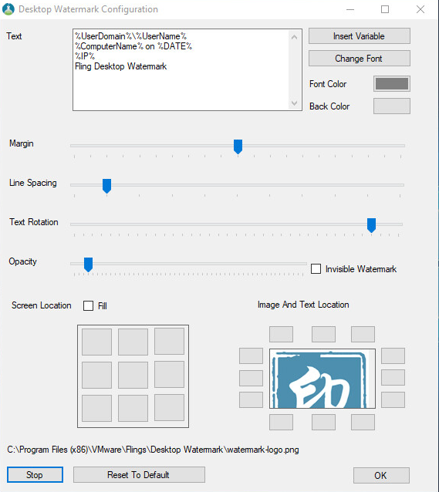Click the Change Font button
The height and width of the screenshot is (492, 439).
(x=360, y=59)
